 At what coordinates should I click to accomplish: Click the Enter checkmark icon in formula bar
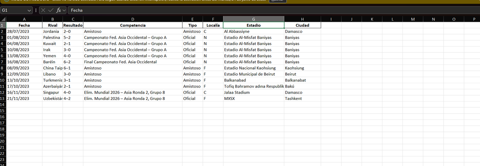[51, 10]
